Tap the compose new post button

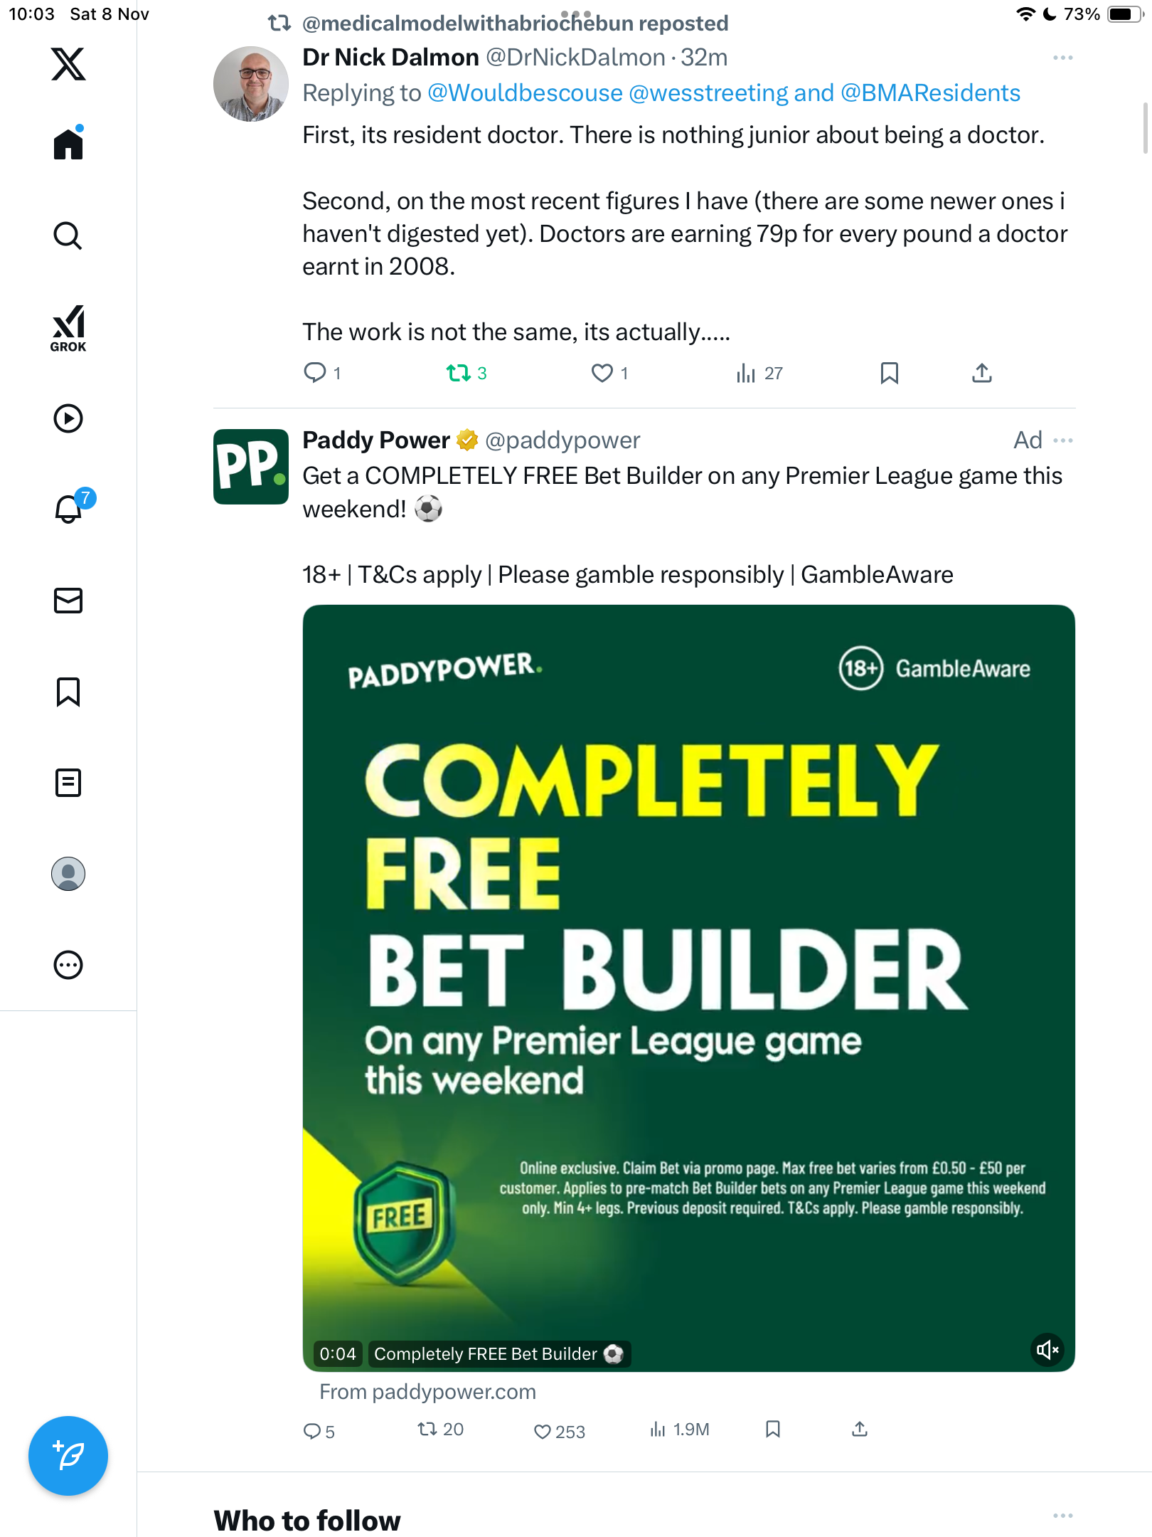pyautogui.click(x=68, y=1455)
